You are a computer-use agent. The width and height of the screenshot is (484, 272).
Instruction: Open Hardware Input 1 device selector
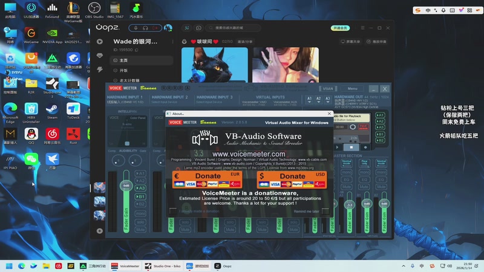125,102
